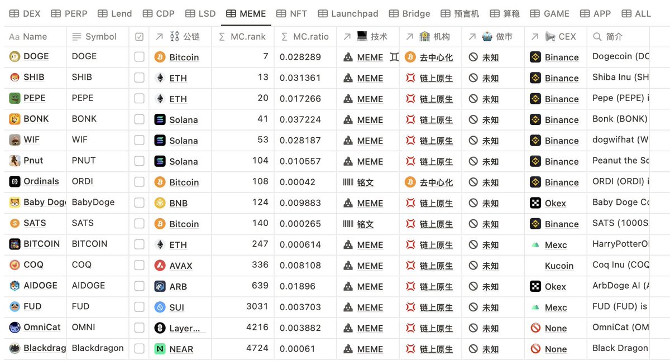Click Bitcoin chain icon in DOGE row

[160, 57]
